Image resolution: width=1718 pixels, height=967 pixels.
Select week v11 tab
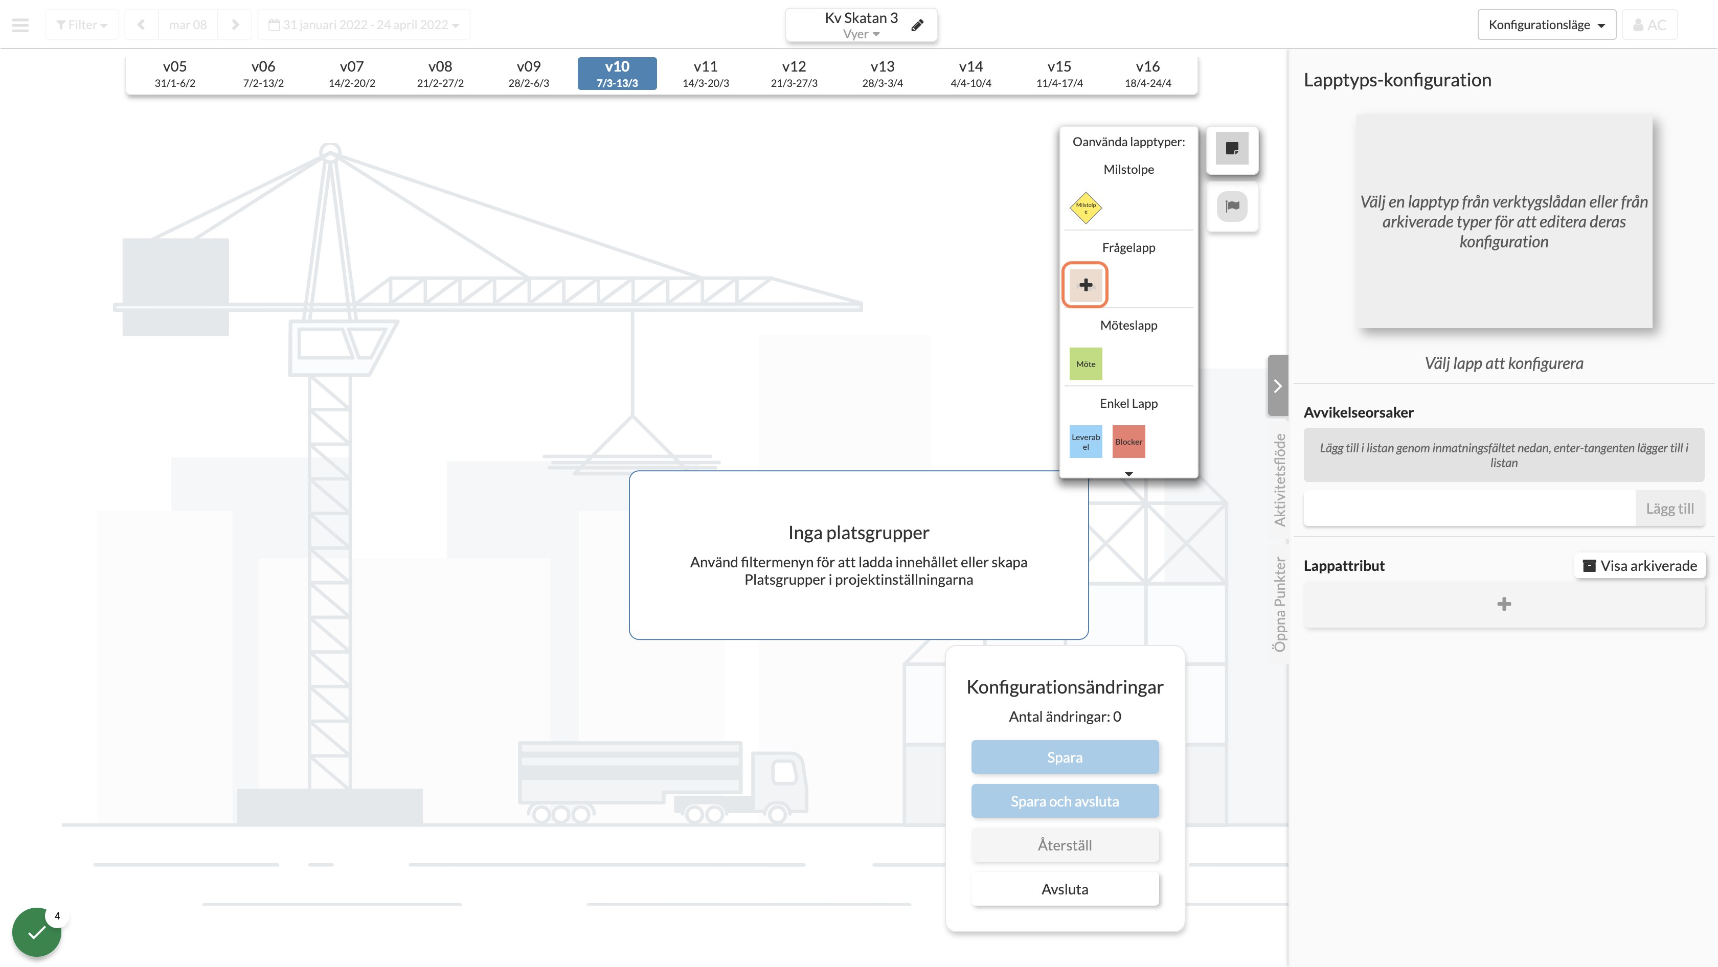click(706, 73)
